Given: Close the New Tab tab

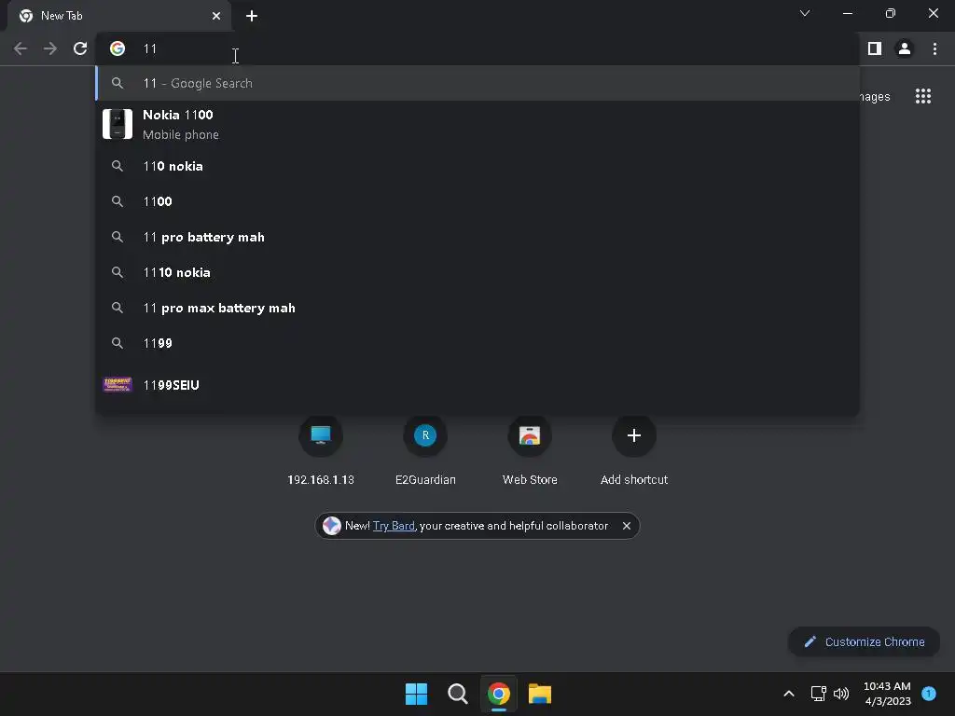Looking at the screenshot, I should pos(216,16).
